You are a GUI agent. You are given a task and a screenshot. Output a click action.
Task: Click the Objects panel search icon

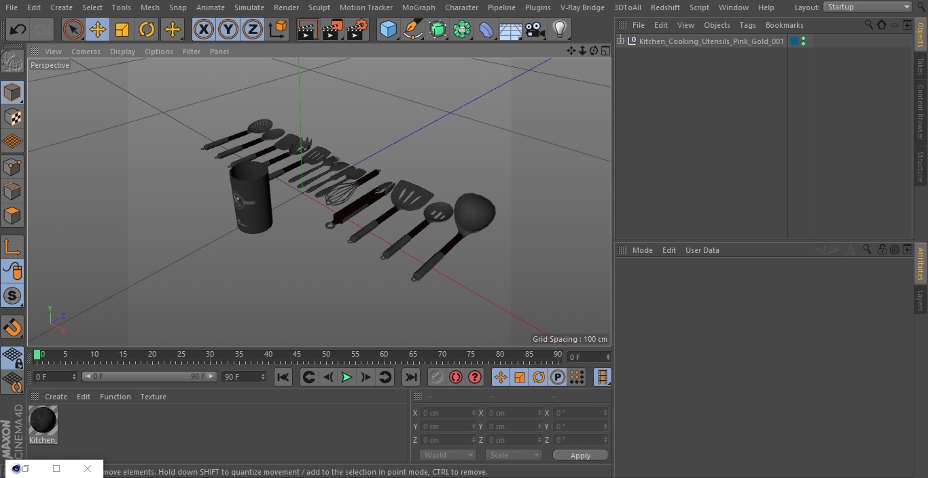[x=869, y=24]
